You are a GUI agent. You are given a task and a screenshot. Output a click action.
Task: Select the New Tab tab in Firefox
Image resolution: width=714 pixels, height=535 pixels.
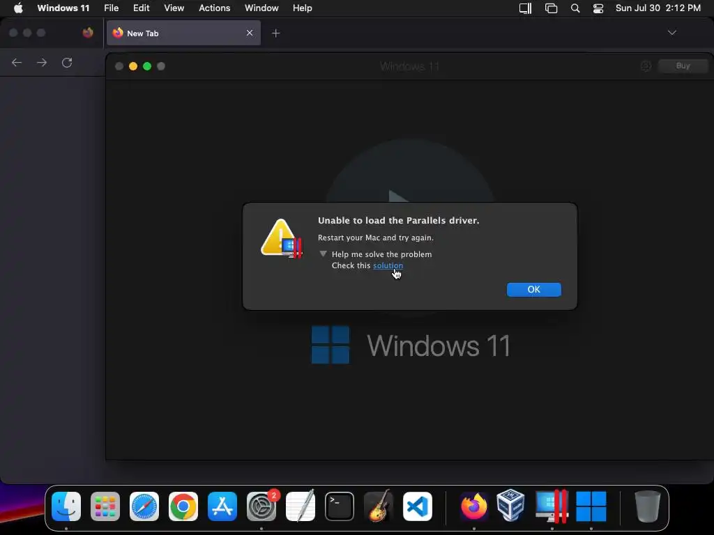coord(183,33)
